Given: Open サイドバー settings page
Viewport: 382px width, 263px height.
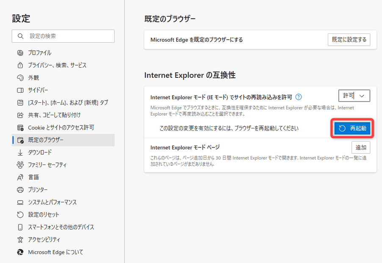Looking at the screenshot, I should pos(63,90).
